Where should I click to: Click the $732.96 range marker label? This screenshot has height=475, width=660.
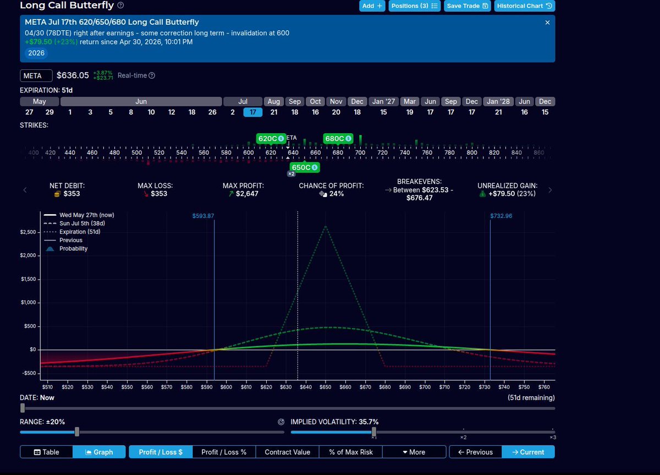point(501,216)
